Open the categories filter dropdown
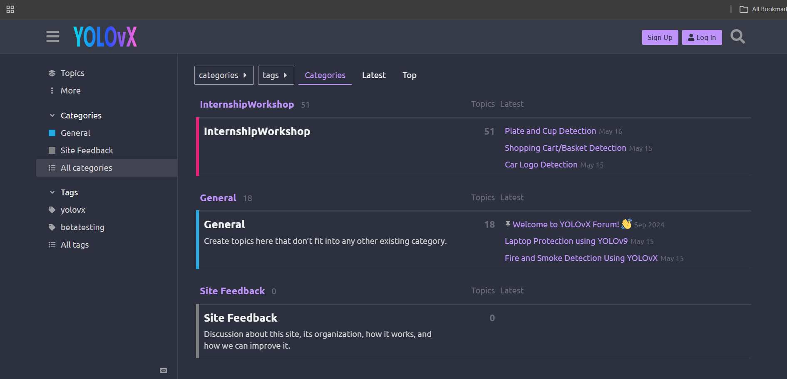Image resolution: width=787 pixels, height=379 pixels. click(224, 75)
